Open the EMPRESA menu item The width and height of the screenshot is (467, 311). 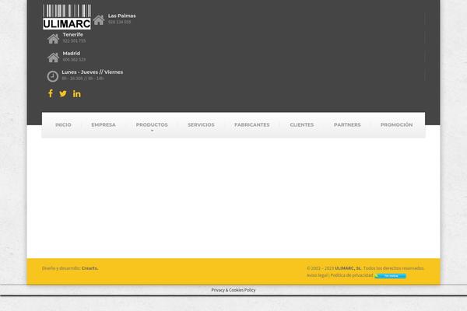pos(104,124)
